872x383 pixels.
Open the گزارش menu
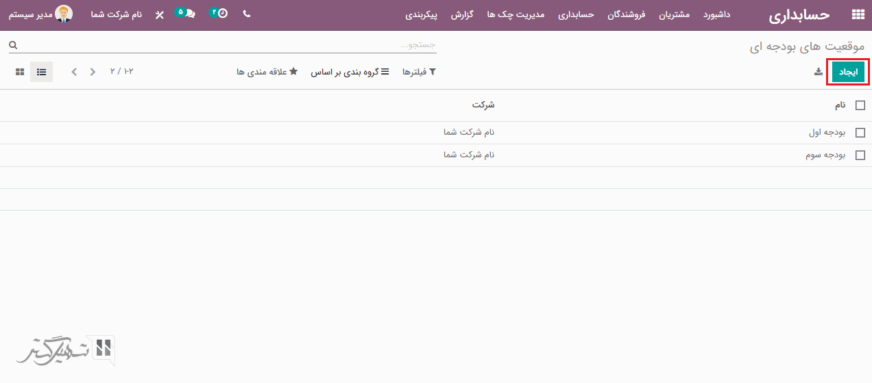[x=463, y=14]
